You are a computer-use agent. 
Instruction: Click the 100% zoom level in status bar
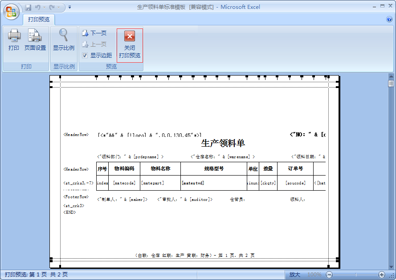(x=314, y=275)
